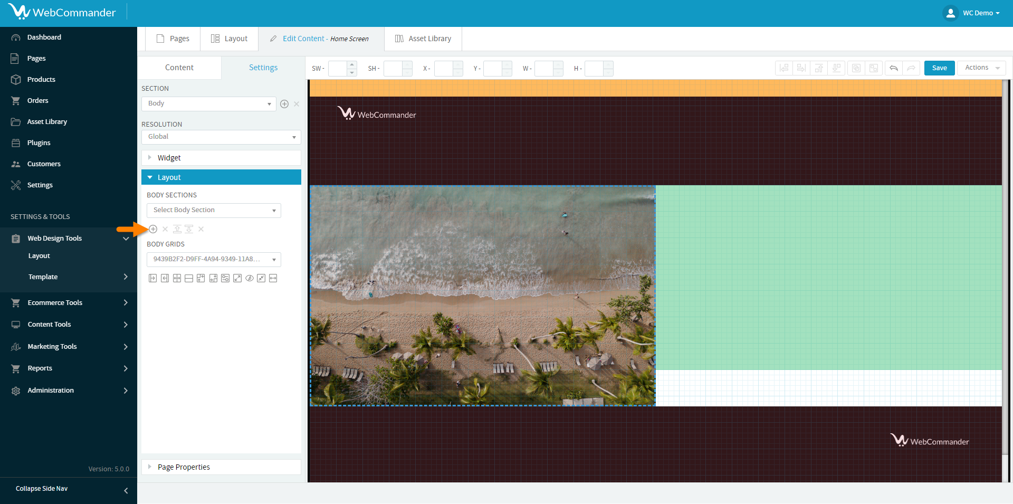Image resolution: width=1013 pixels, height=504 pixels.
Task: Click the horizontal split grid icon
Action: click(x=189, y=279)
